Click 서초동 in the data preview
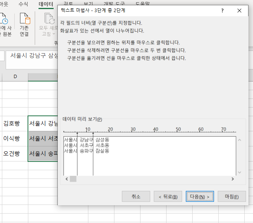This screenshot has height=223, width=253. 102,145
